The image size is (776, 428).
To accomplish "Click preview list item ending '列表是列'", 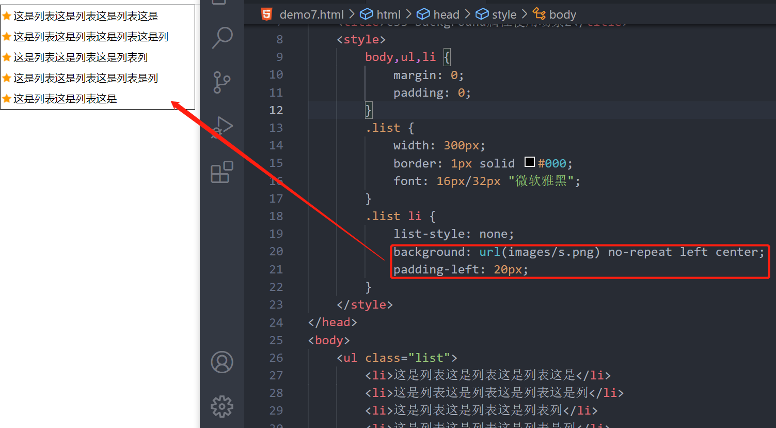I will pos(86,78).
